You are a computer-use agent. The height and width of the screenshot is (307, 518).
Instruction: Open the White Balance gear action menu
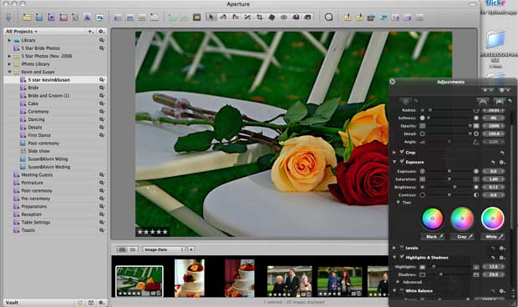coord(502,291)
